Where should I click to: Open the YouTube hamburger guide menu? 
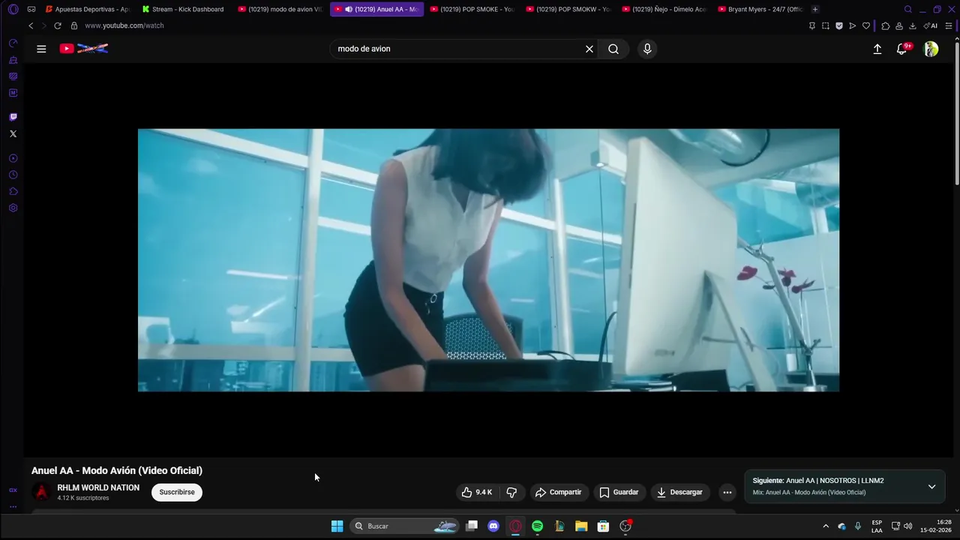coord(41,49)
